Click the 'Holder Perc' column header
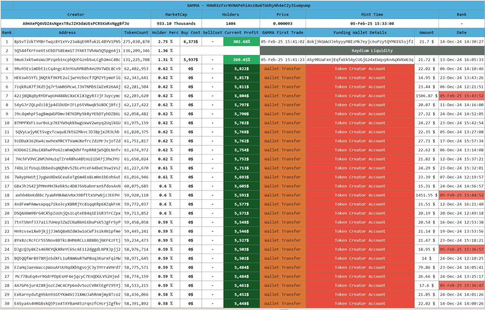Image resolution: width=485 pixels, height=310 pixels. 165,33
